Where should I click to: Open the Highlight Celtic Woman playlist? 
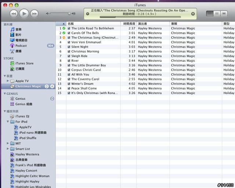pos(32,176)
